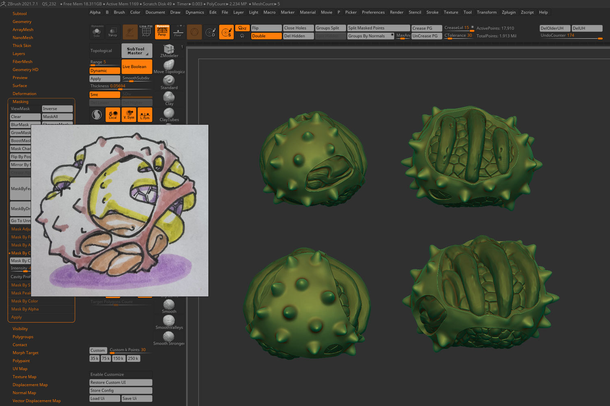This screenshot has height=406, width=610.
Task: Toggle Local symmetry icon
Action: click(113, 115)
